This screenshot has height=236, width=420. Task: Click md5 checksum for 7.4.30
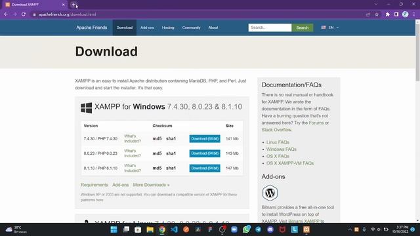(157, 138)
